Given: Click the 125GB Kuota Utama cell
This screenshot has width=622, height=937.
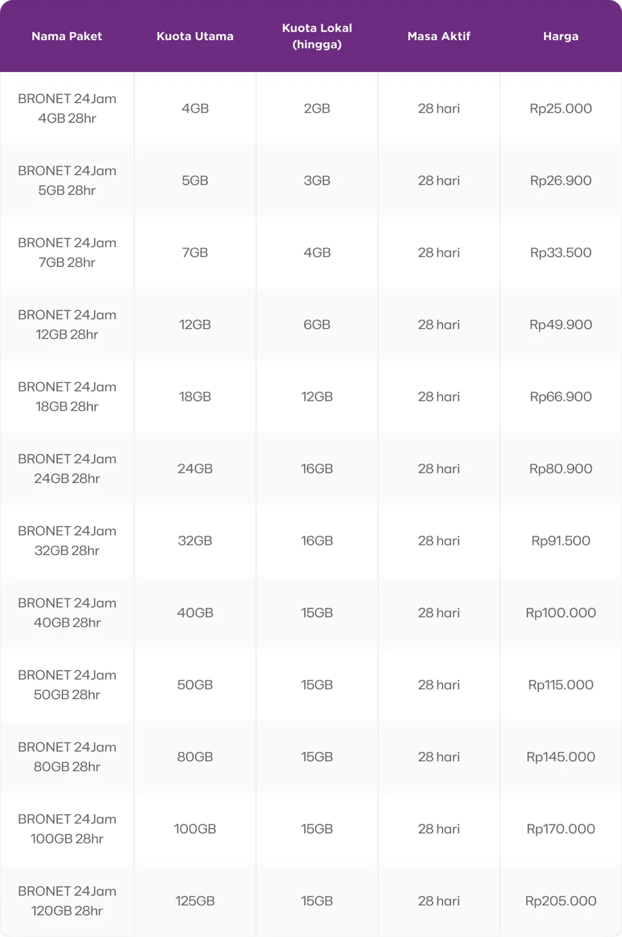Looking at the screenshot, I should (x=195, y=900).
